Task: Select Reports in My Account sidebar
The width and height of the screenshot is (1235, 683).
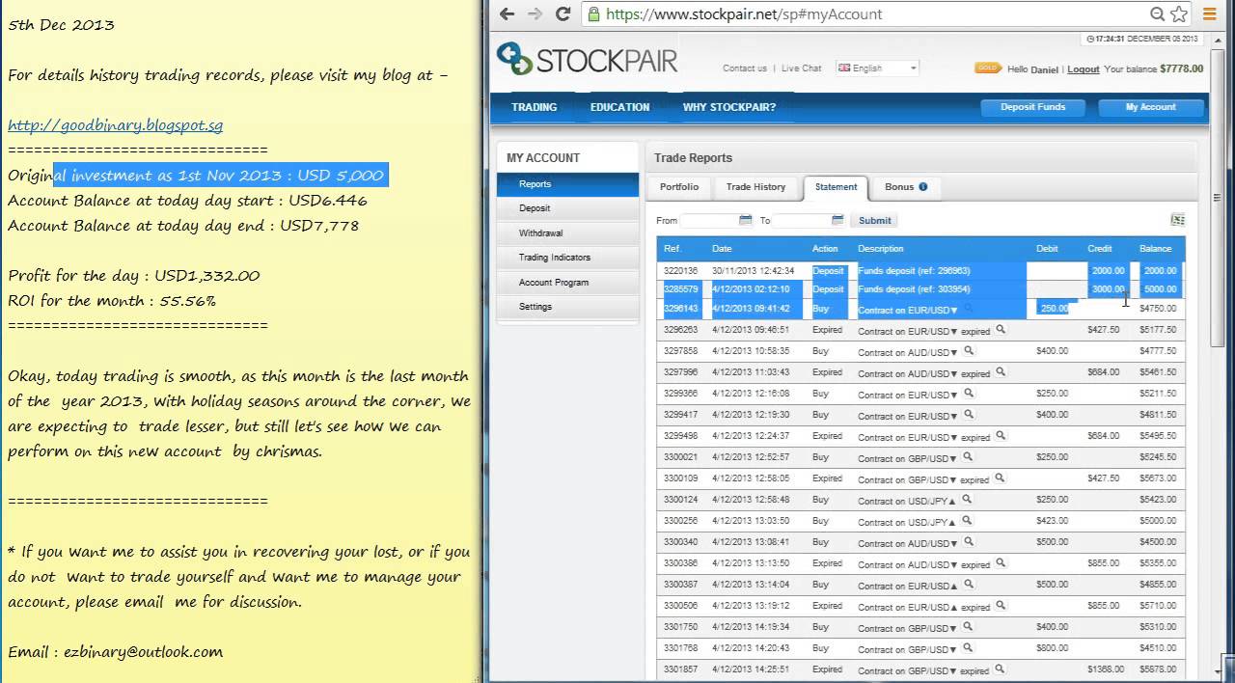Action: (567, 184)
